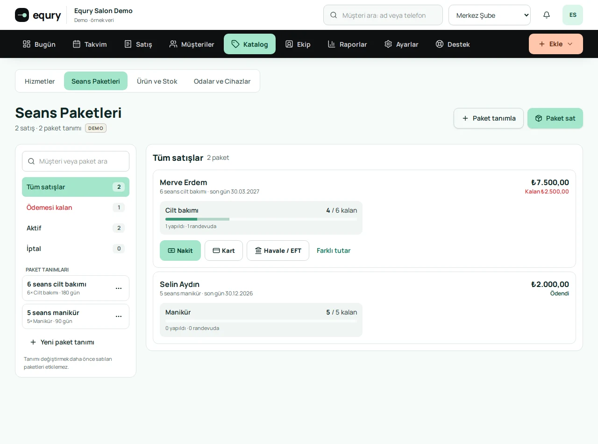This screenshot has width=598, height=444.
Task: Choose Kart payment option
Action: pos(224,251)
